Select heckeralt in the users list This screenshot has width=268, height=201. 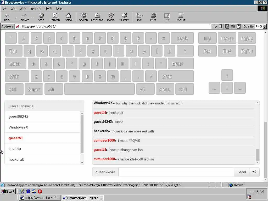(x=42, y=159)
